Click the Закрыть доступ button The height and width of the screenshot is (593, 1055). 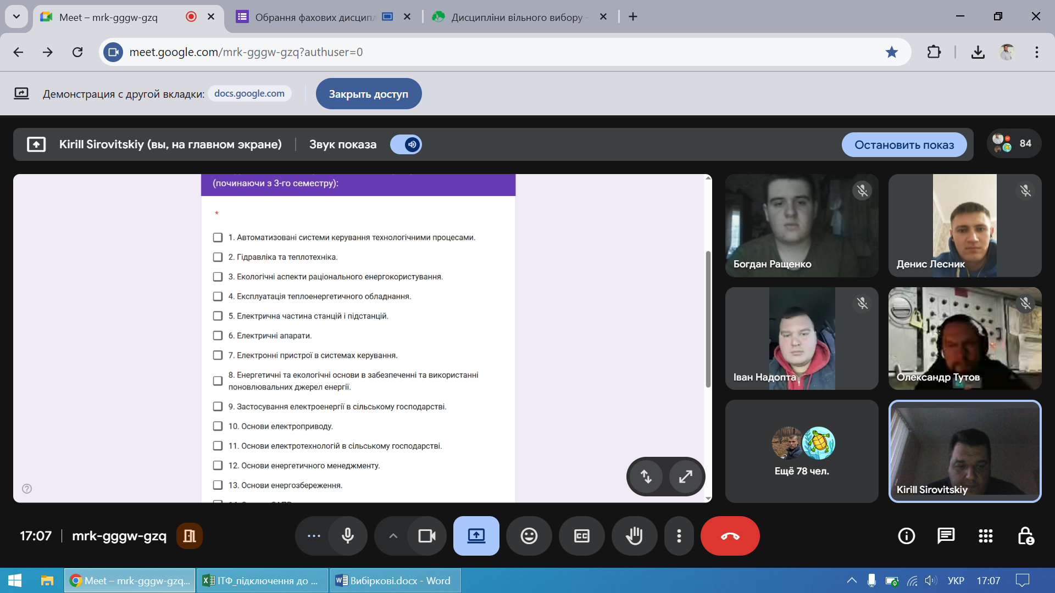[369, 94]
